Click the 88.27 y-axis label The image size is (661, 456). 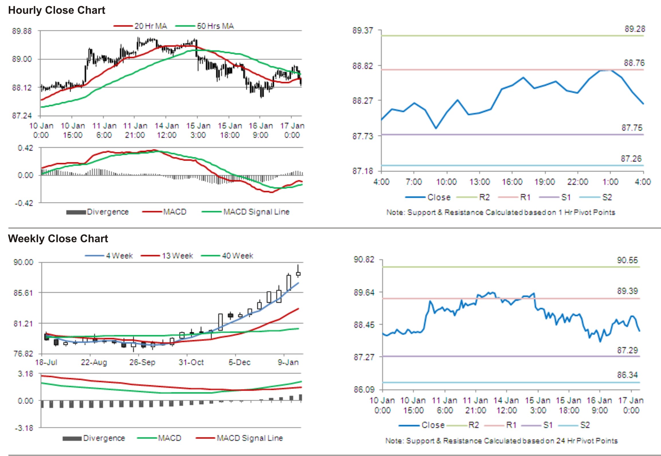[x=363, y=101]
